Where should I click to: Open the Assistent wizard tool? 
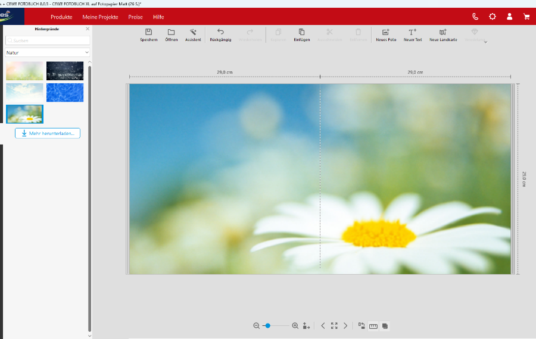click(193, 32)
